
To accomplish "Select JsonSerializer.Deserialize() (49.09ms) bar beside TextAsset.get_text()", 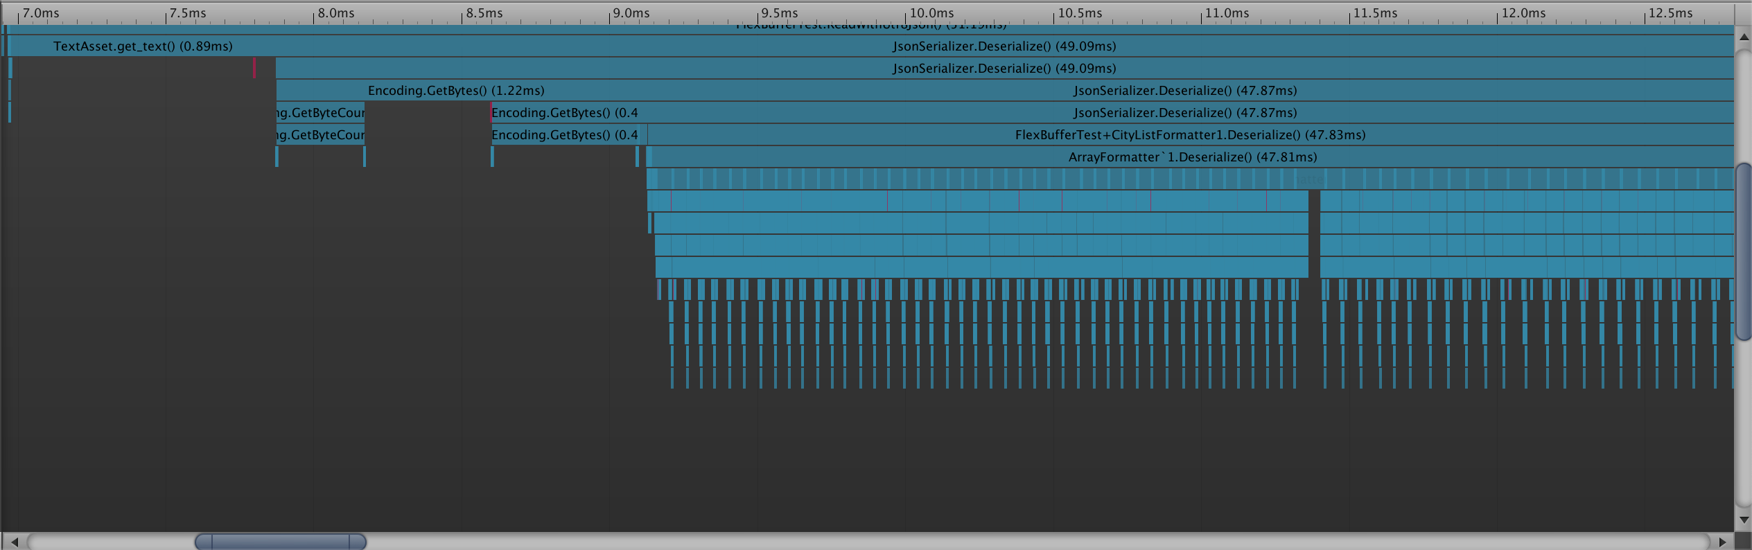I will click(1004, 46).
